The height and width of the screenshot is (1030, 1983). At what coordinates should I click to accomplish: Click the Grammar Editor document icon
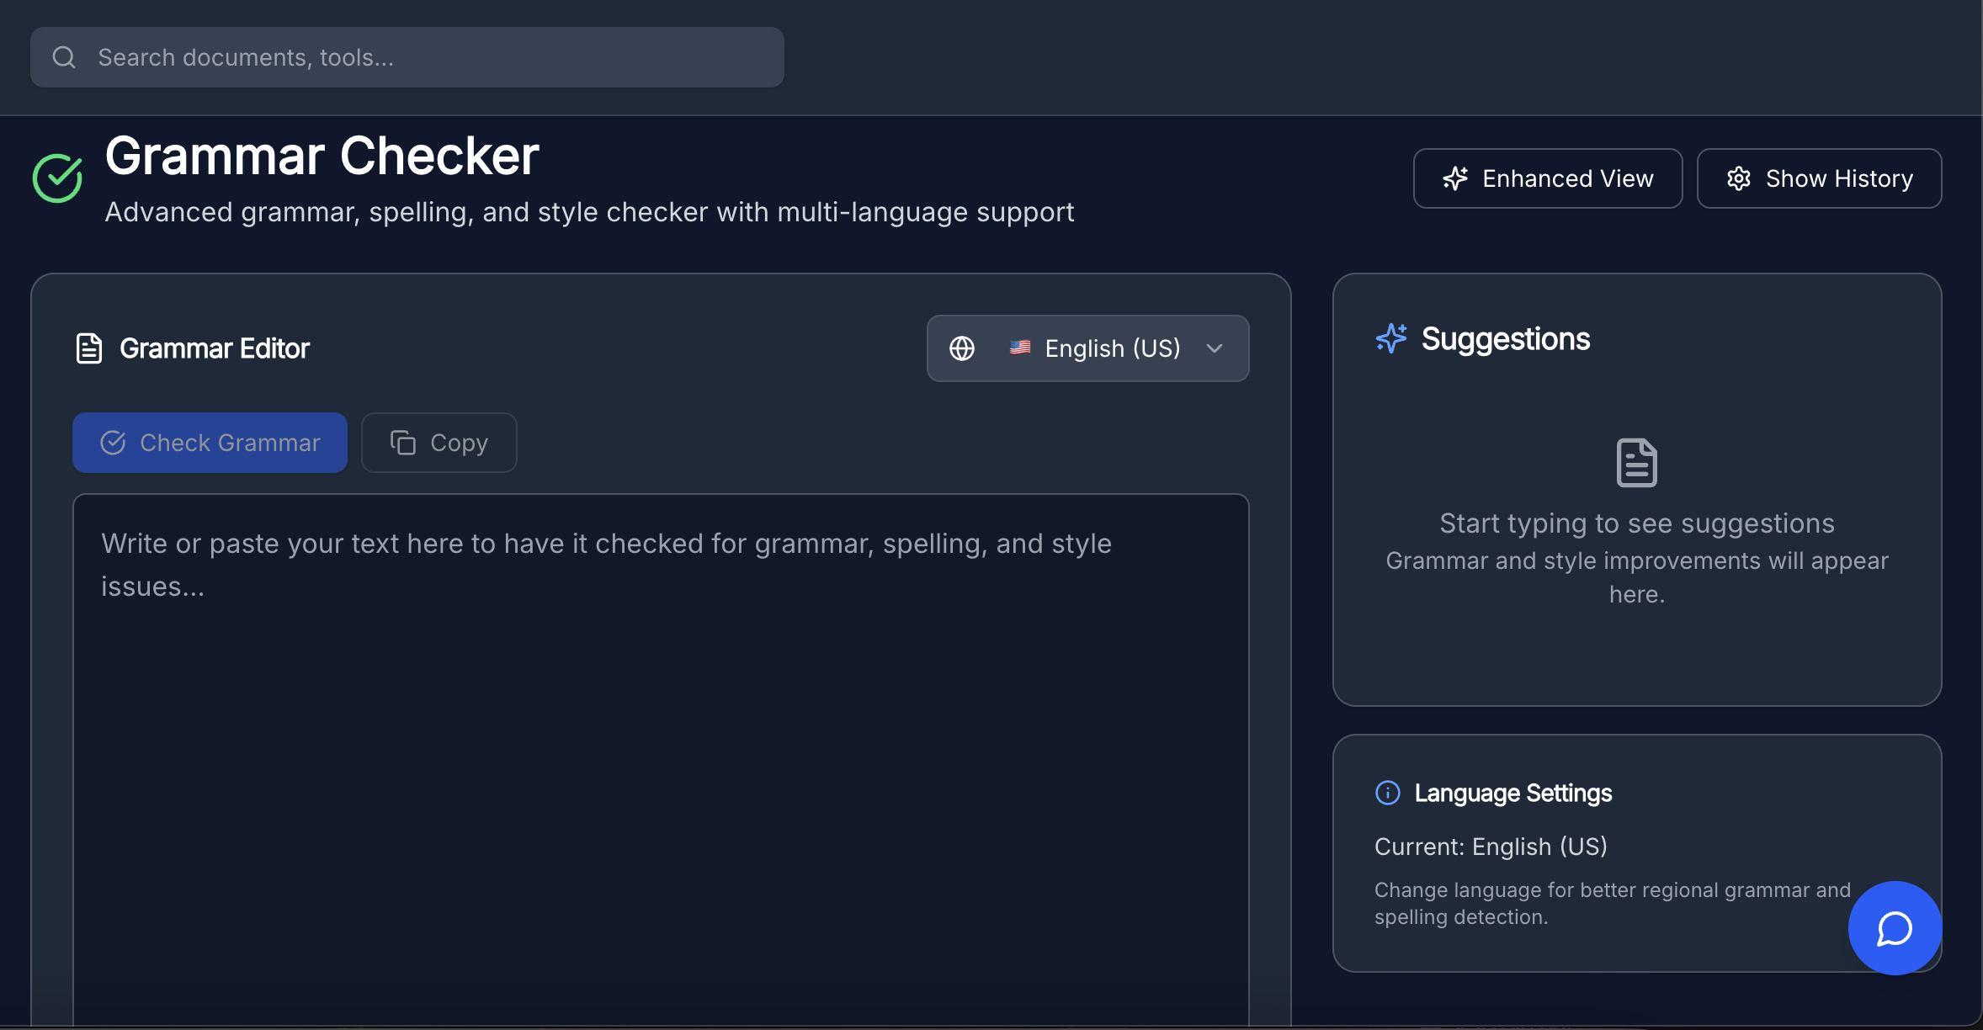(88, 348)
